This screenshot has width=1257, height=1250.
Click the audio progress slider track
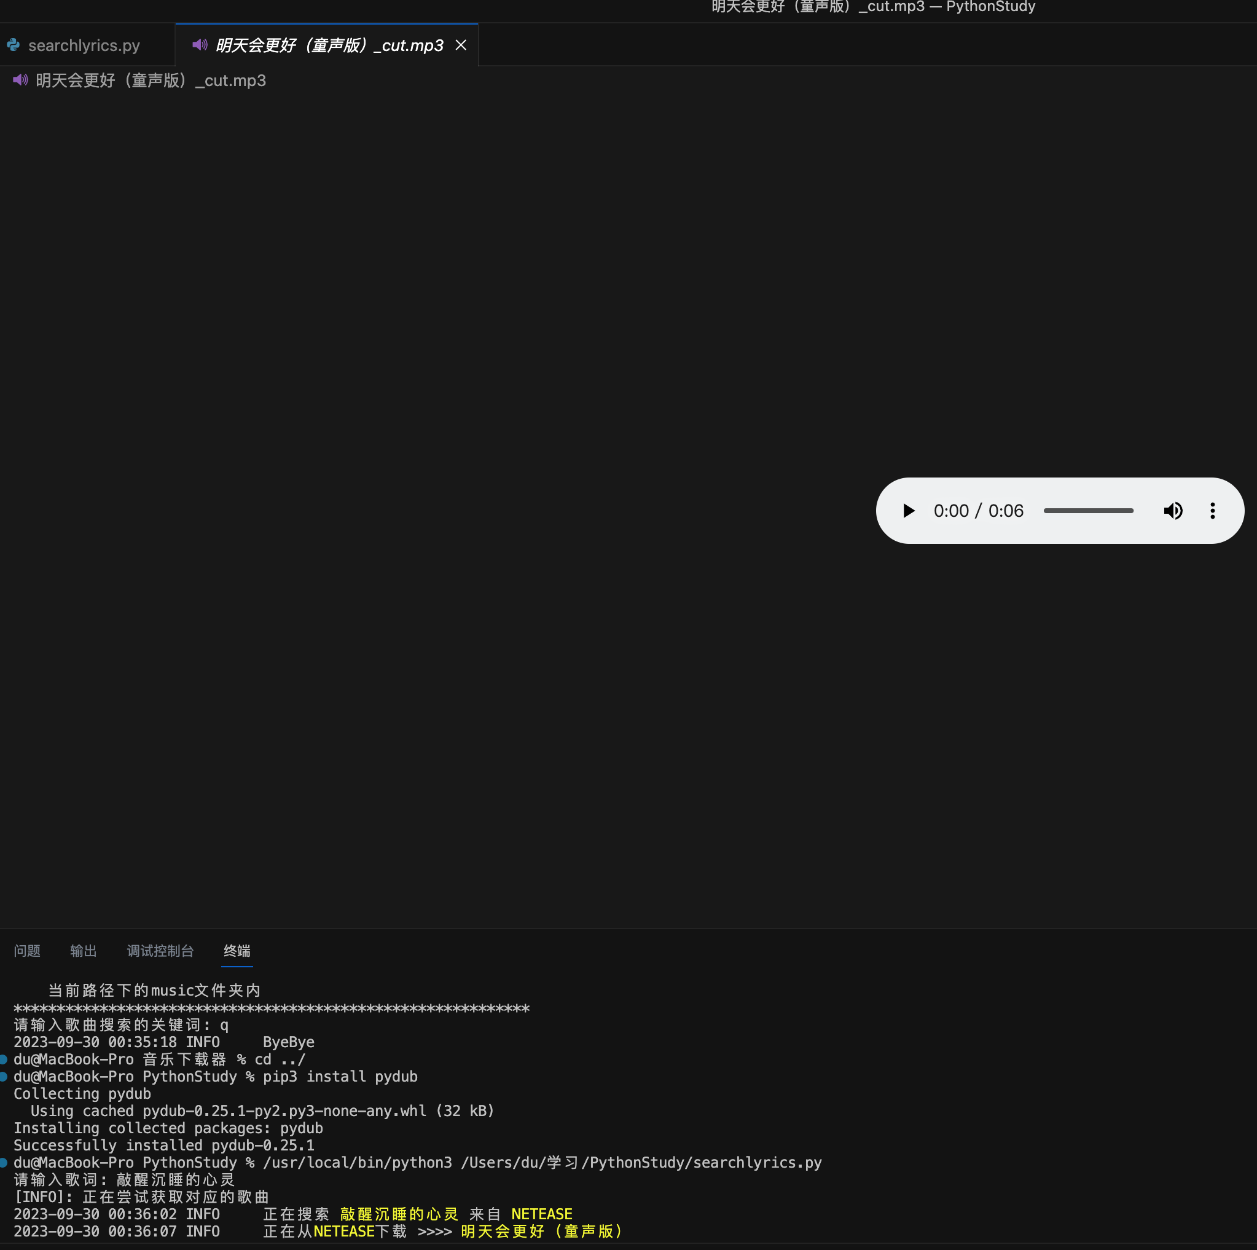(1088, 511)
